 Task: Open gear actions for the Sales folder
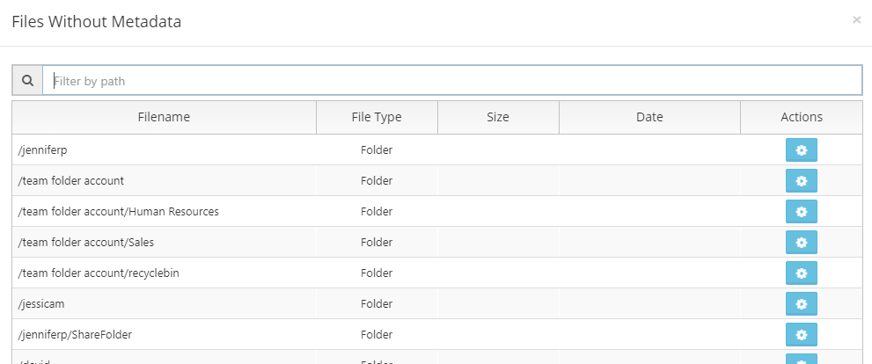801,243
